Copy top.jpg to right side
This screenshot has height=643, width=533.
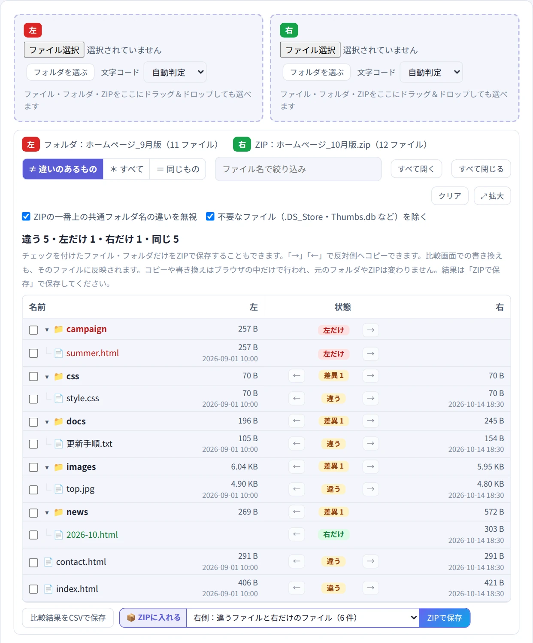[x=370, y=489]
